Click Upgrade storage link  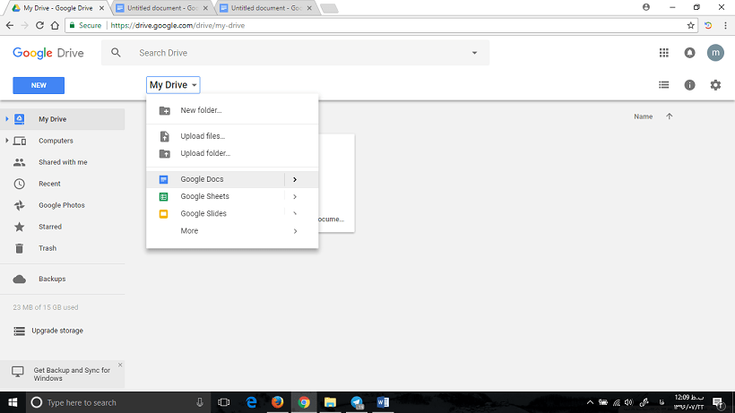coord(57,331)
